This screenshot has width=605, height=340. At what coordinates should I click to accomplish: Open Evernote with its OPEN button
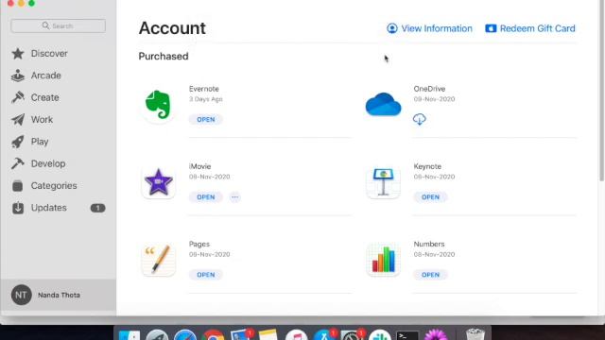coord(206,120)
